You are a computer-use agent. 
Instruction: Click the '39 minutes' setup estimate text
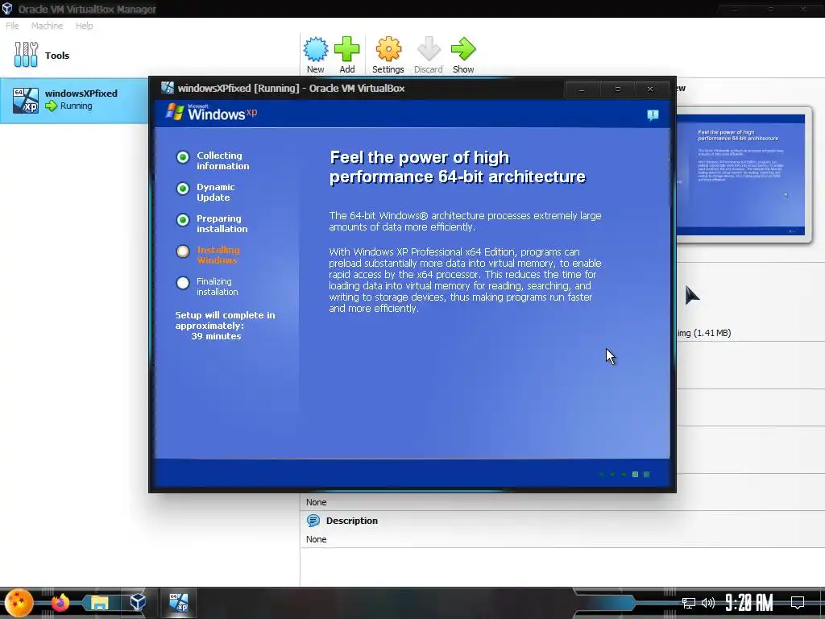[216, 336]
